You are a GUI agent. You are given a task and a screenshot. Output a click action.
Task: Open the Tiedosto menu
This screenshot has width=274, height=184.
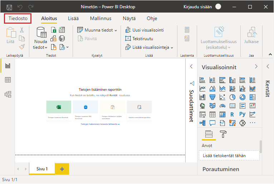click(18, 19)
